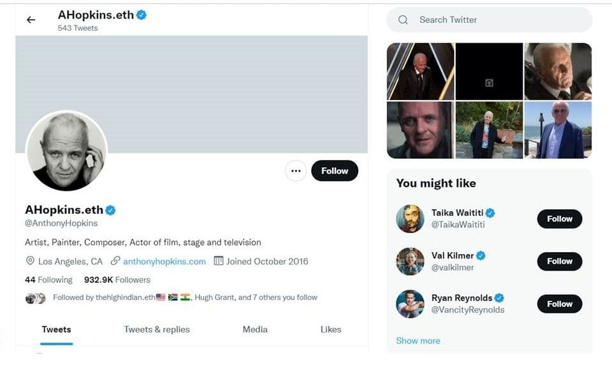612x367 pixels.
Task: Open the top-left media grid thumbnail
Action: (421, 71)
